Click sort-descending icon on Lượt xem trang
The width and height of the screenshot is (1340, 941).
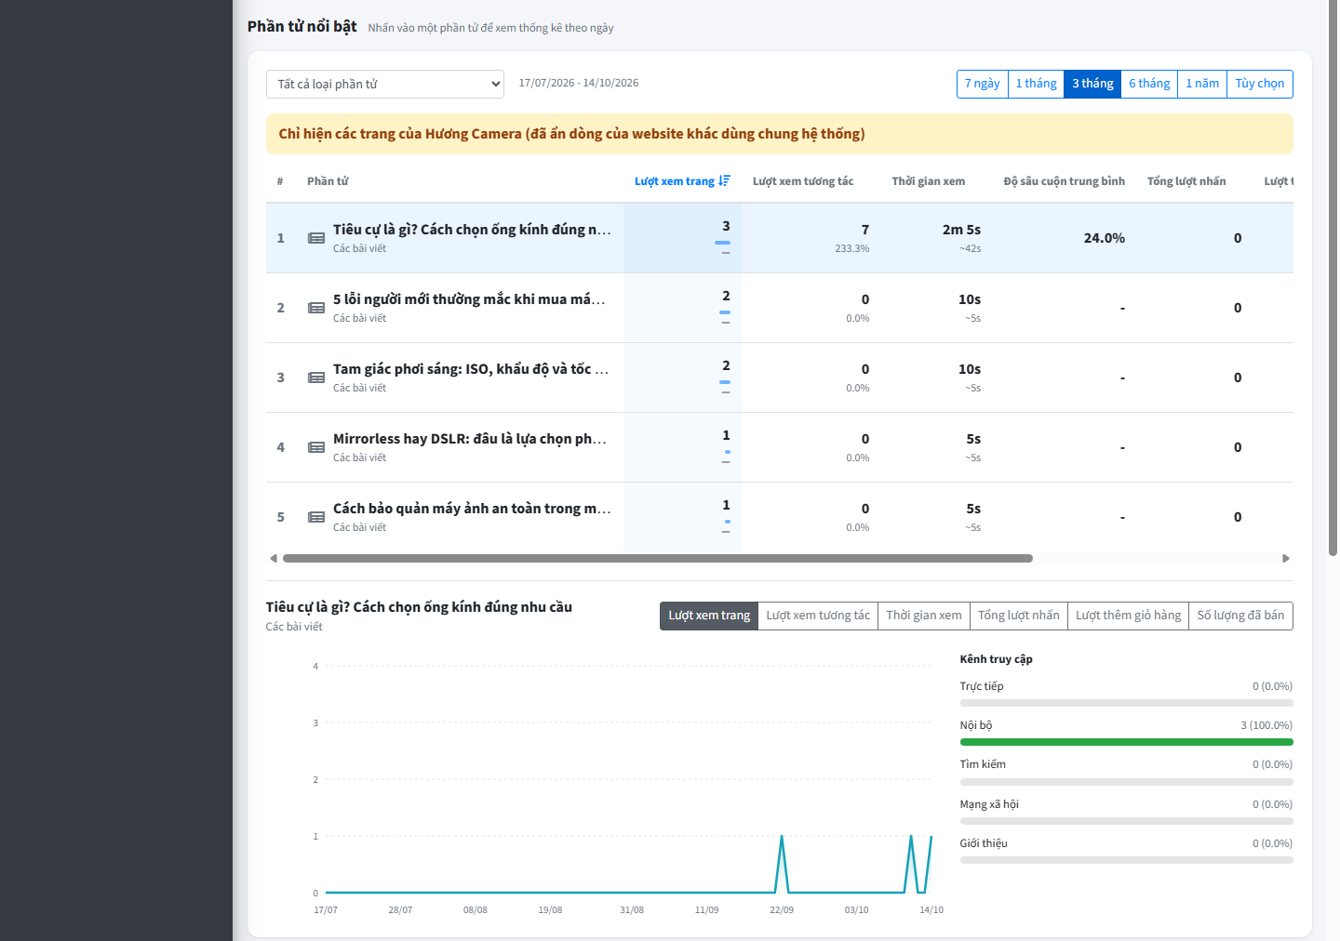coord(725,181)
